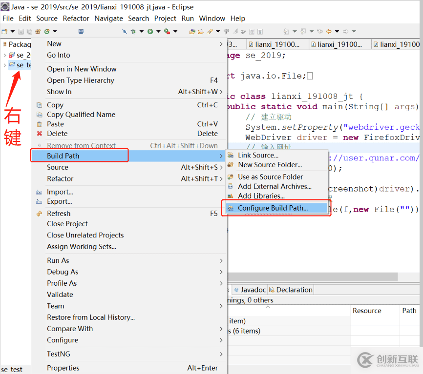Open the Source menu in the menu bar
The width and height of the screenshot is (423, 374).
click(x=46, y=18)
